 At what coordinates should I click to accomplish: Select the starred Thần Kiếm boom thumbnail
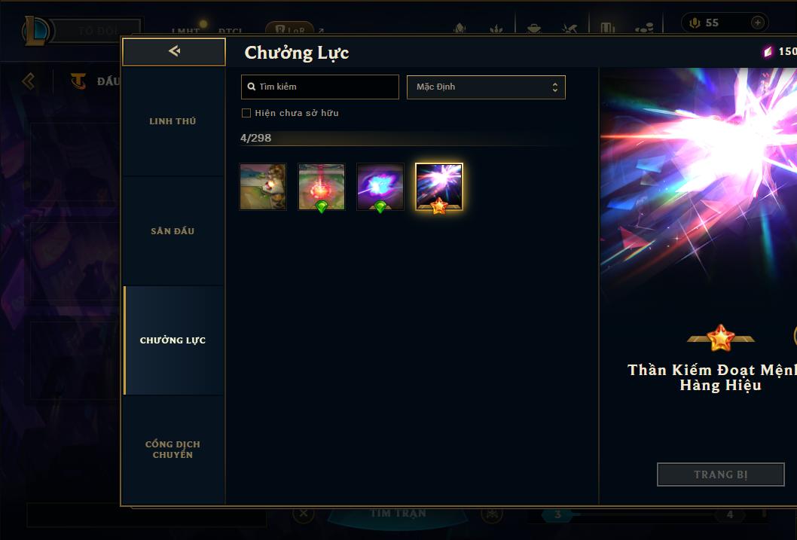[439, 187]
